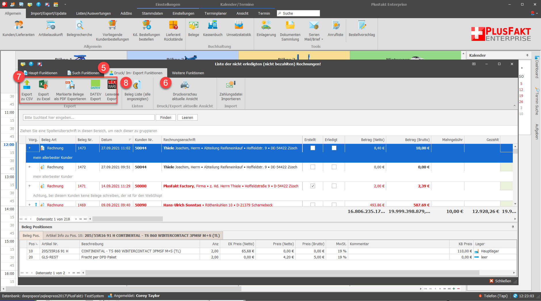Expand row of Rechnung 1473
This screenshot has width=541, height=301.
[29, 148]
